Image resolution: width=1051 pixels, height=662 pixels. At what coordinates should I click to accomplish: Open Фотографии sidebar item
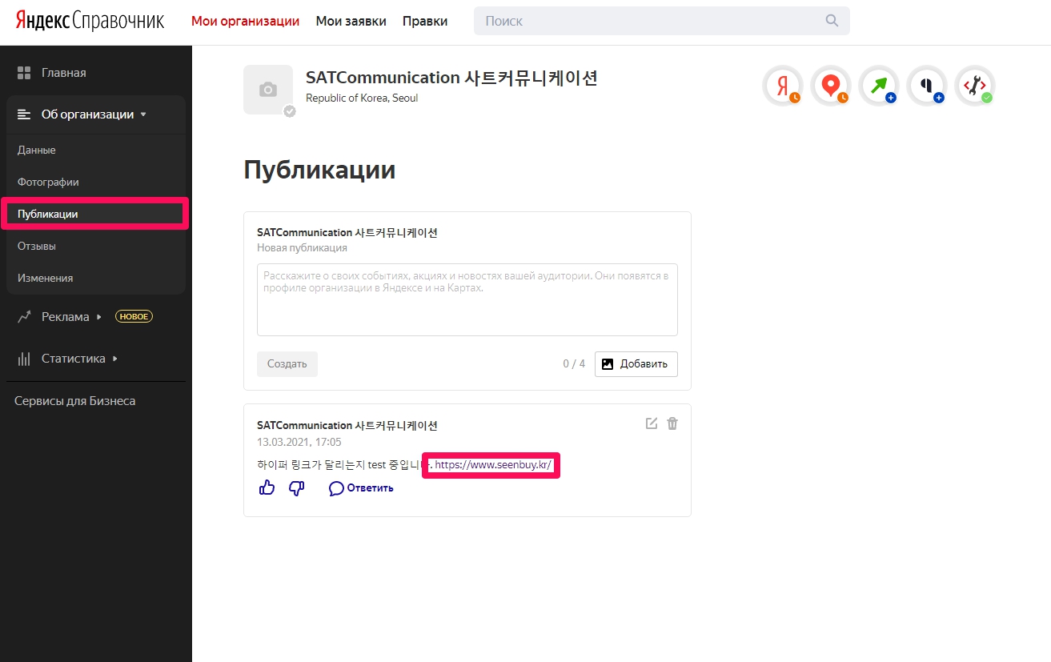coord(48,182)
